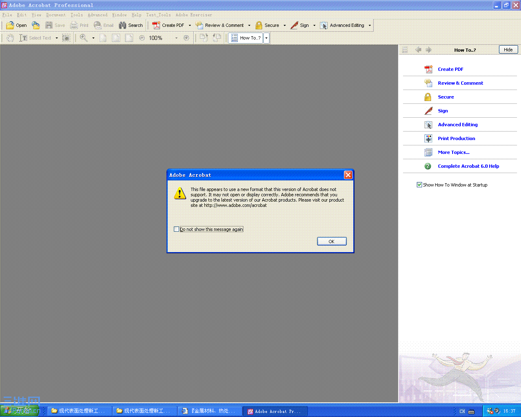Click OK in the Adobe Acrobat dialog
Image resolution: width=521 pixels, height=417 pixels.
coord(332,241)
